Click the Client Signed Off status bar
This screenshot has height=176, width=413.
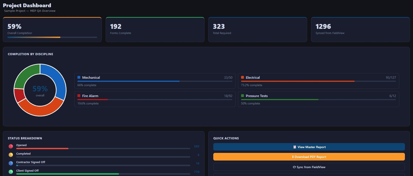point(103,174)
